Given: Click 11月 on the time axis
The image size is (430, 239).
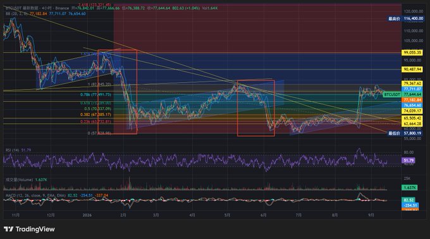Looking at the screenshot, I should (16, 215).
